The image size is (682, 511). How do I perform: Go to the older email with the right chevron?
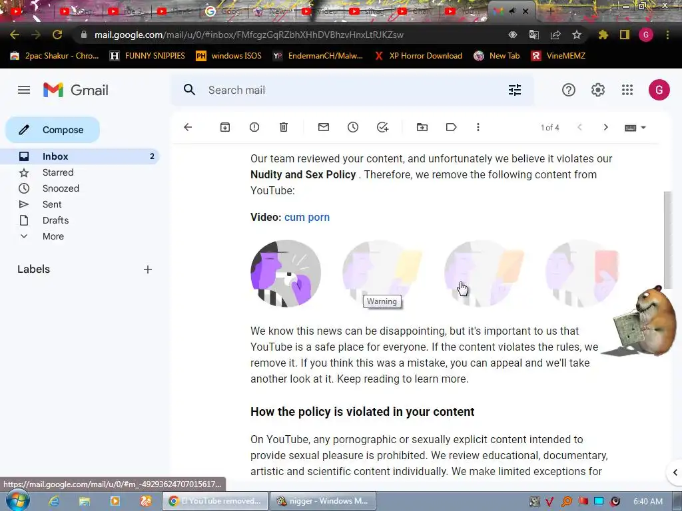pyautogui.click(x=605, y=127)
